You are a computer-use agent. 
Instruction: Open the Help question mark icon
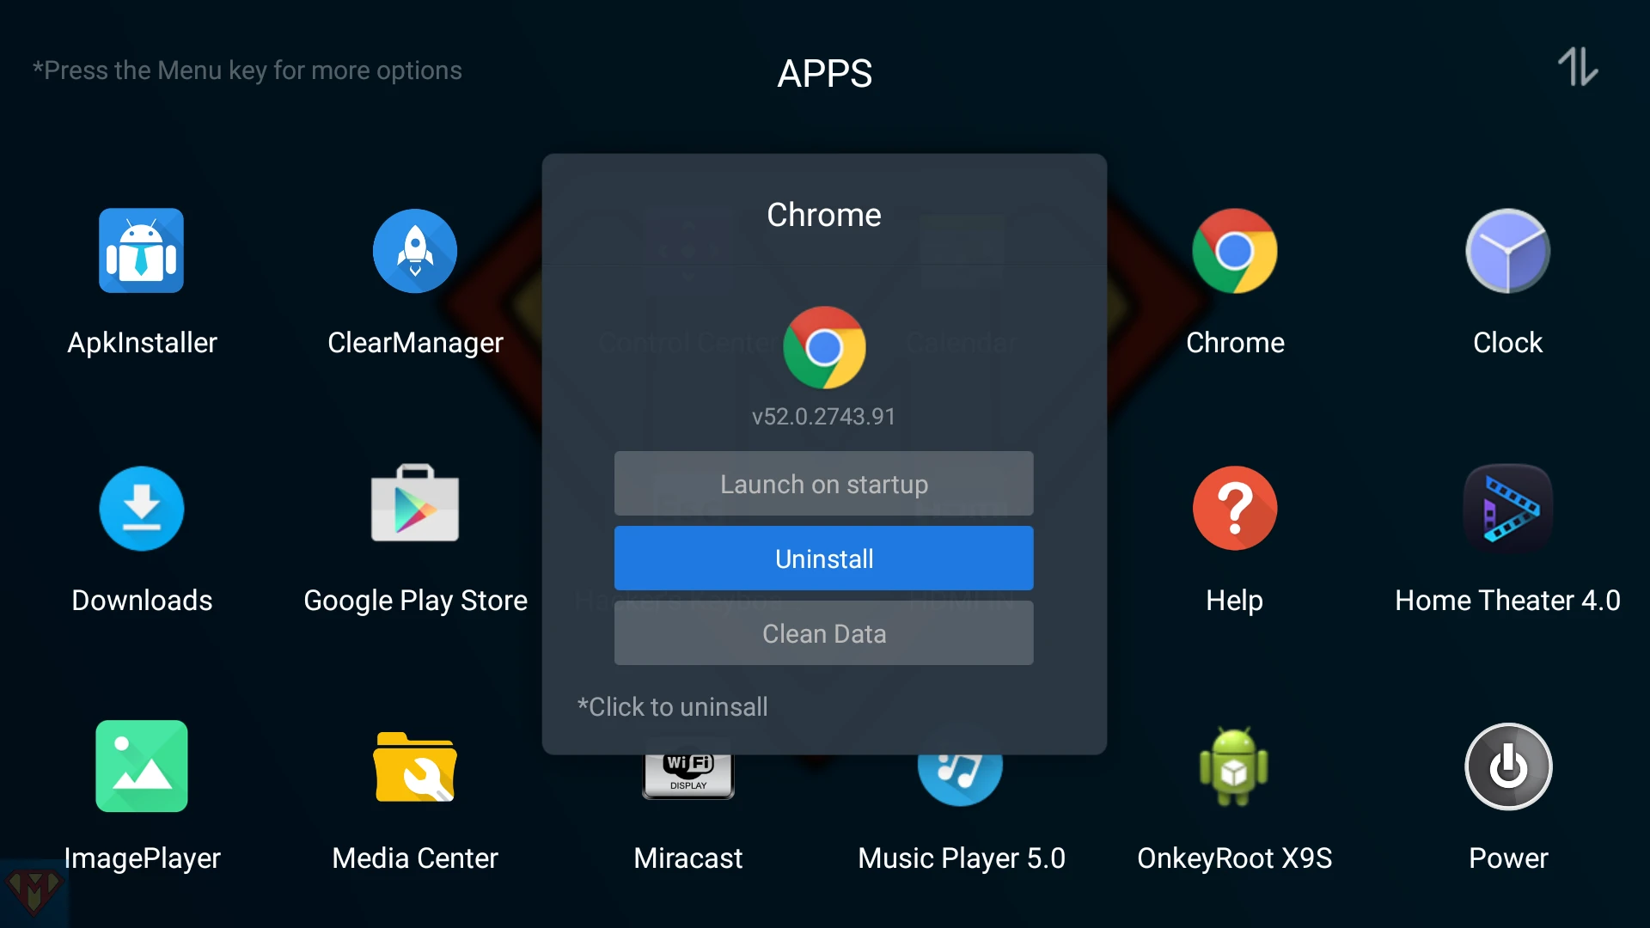(x=1235, y=509)
